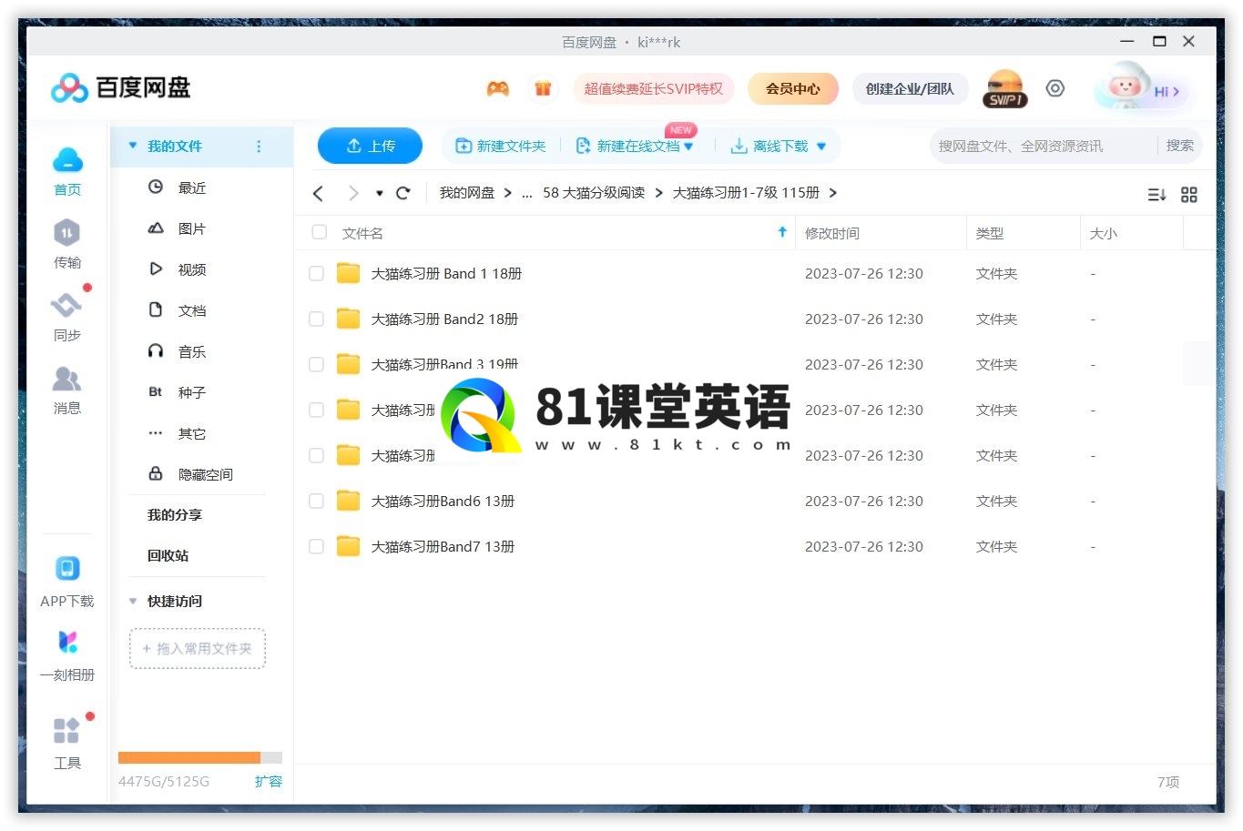The width and height of the screenshot is (1243, 831).
Task: Open the 一刻相册 album icon
Action: coord(67,642)
